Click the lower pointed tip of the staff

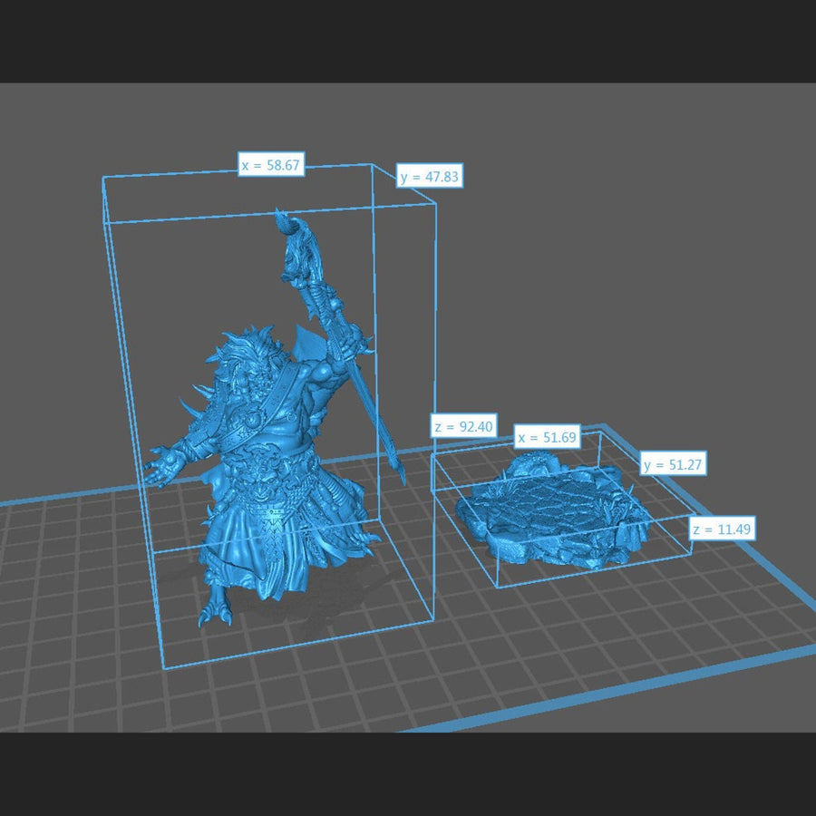click(x=401, y=474)
